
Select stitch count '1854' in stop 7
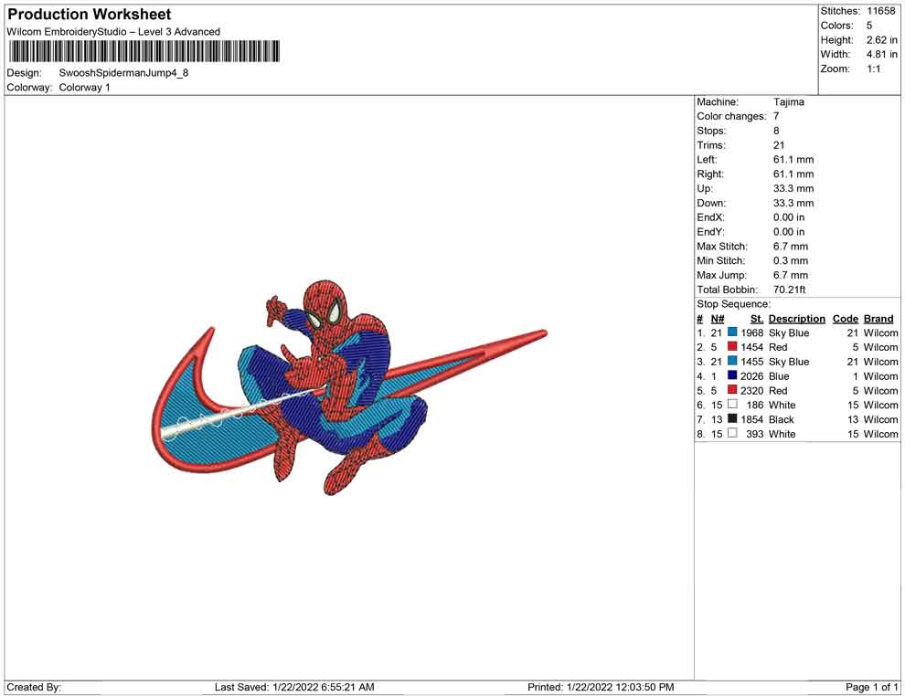(x=752, y=419)
